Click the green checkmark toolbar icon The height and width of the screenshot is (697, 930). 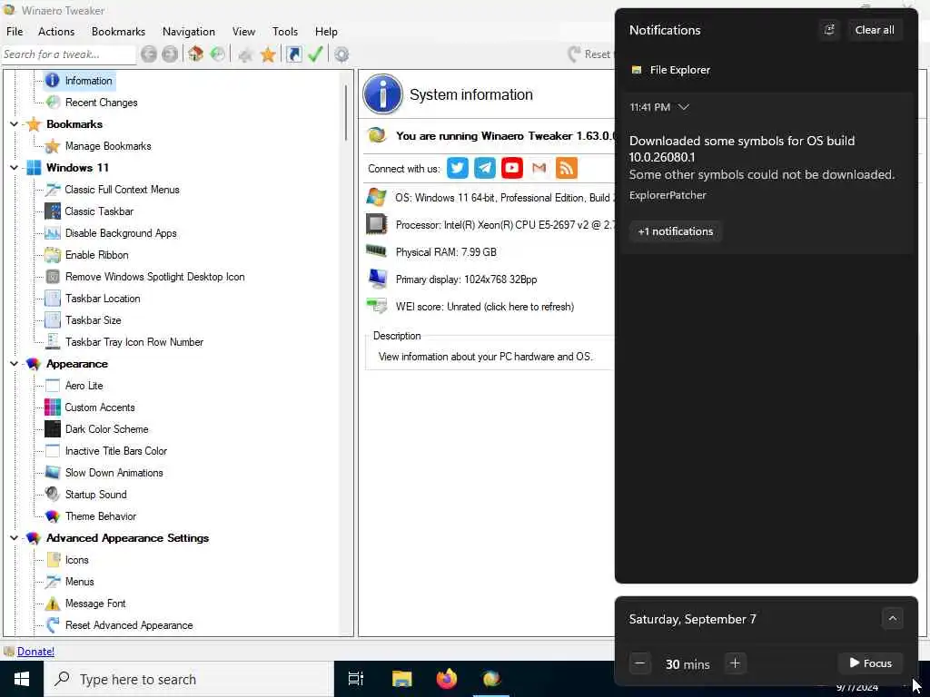coord(315,54)
